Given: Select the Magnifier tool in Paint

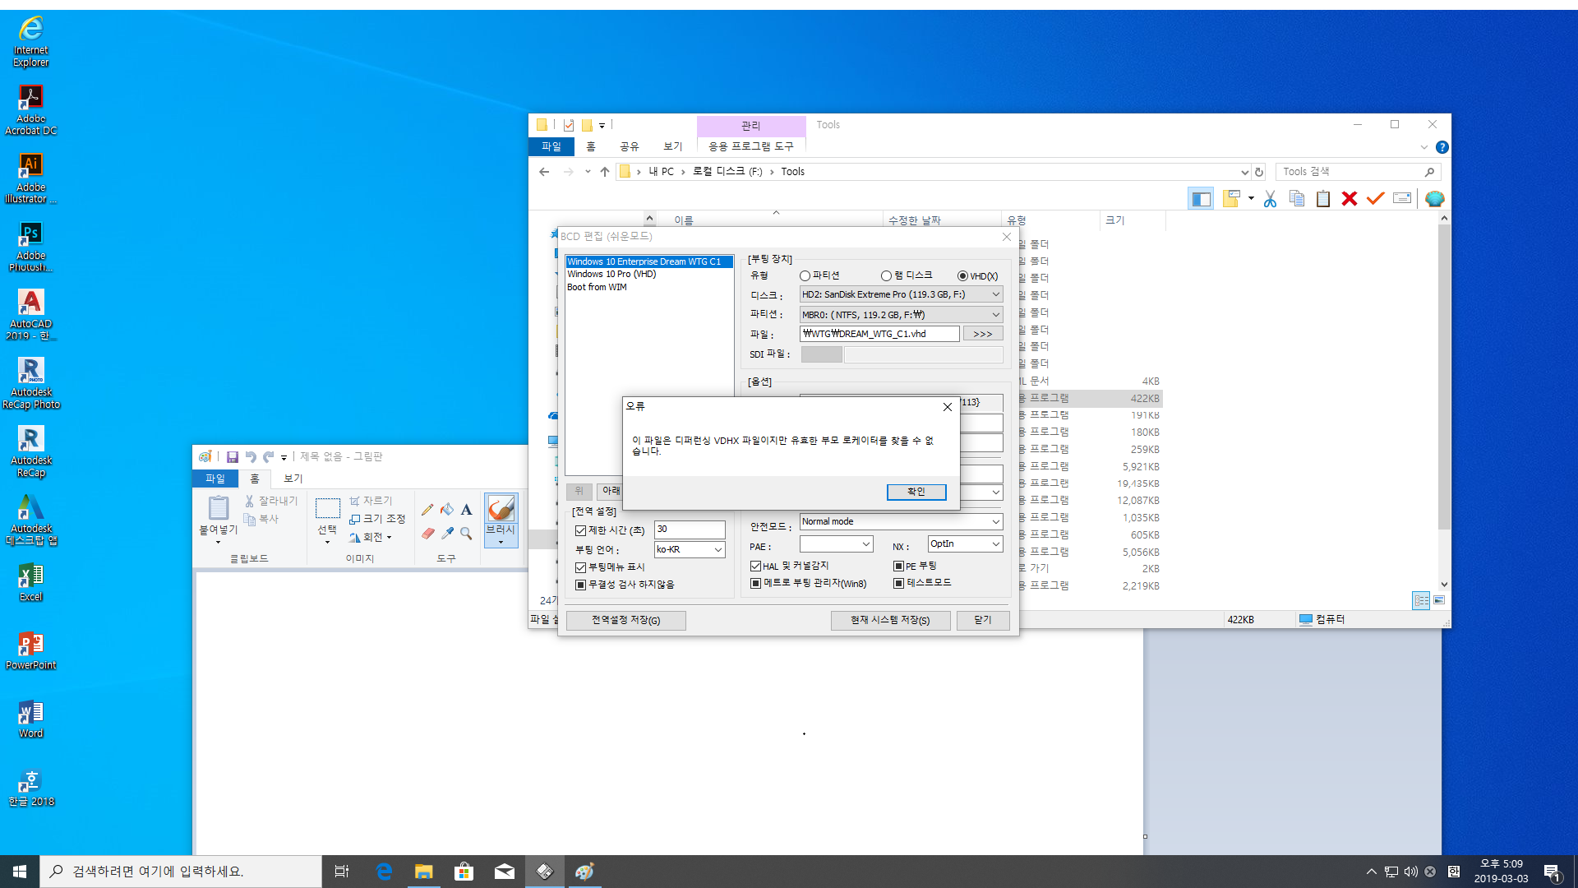Looking at the screenshot, I should pyautogui.click(x=466, y=534).
